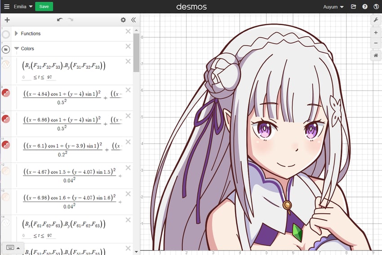Show the on-screen keypad keyboard icon

(10, 247)
